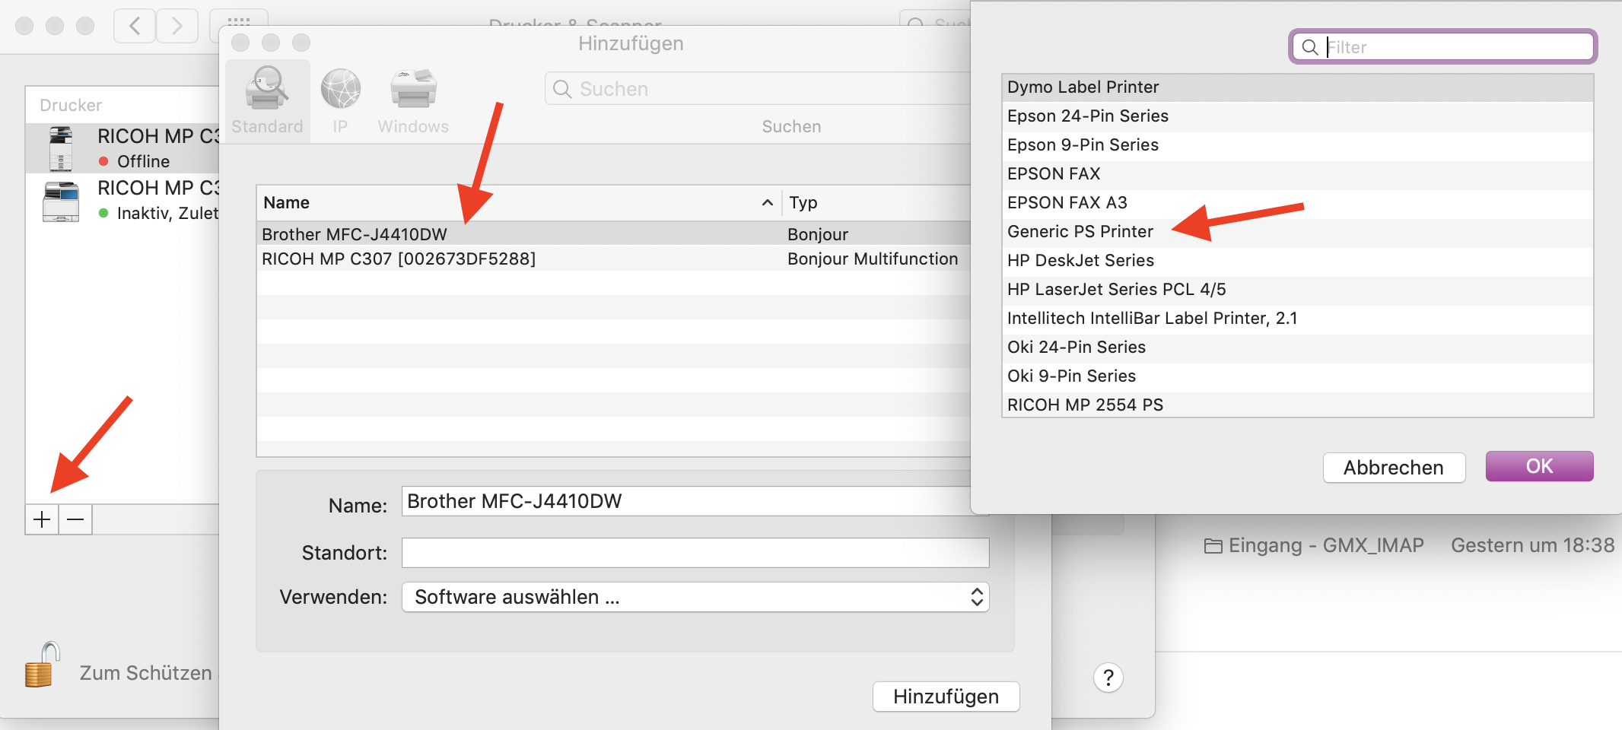Select Epson 24-Pin Series driver
The height and width of the screenshot is (730, 1622).
[1298, 116]
